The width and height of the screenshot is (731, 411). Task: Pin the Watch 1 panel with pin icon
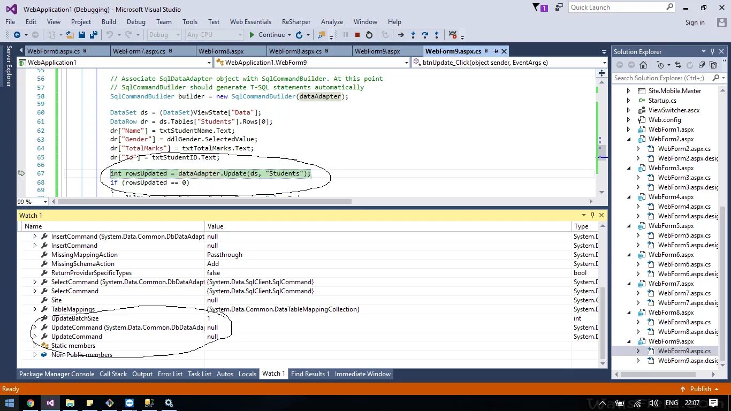tap(592, 215)
